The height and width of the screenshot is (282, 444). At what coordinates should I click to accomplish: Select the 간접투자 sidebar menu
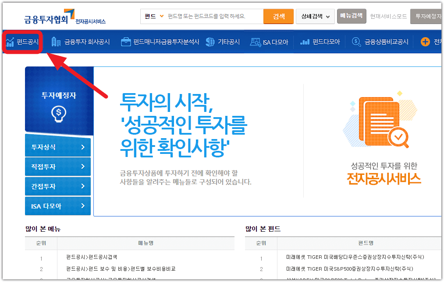click(57, 186)
